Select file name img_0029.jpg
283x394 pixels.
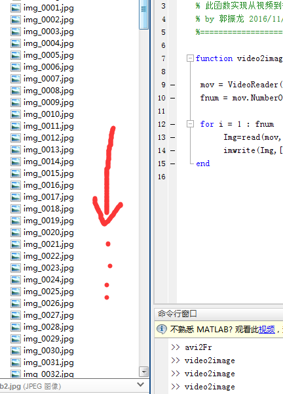click(48, 339)
